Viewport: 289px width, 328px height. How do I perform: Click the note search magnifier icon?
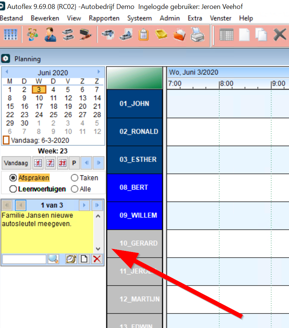click(x=53, y=259)
